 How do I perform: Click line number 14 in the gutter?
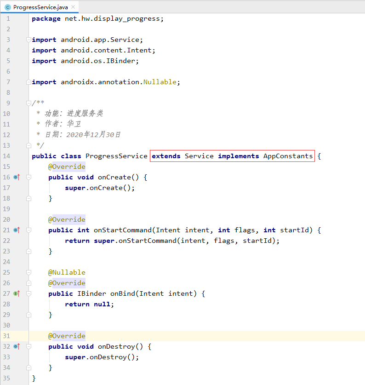6,156
